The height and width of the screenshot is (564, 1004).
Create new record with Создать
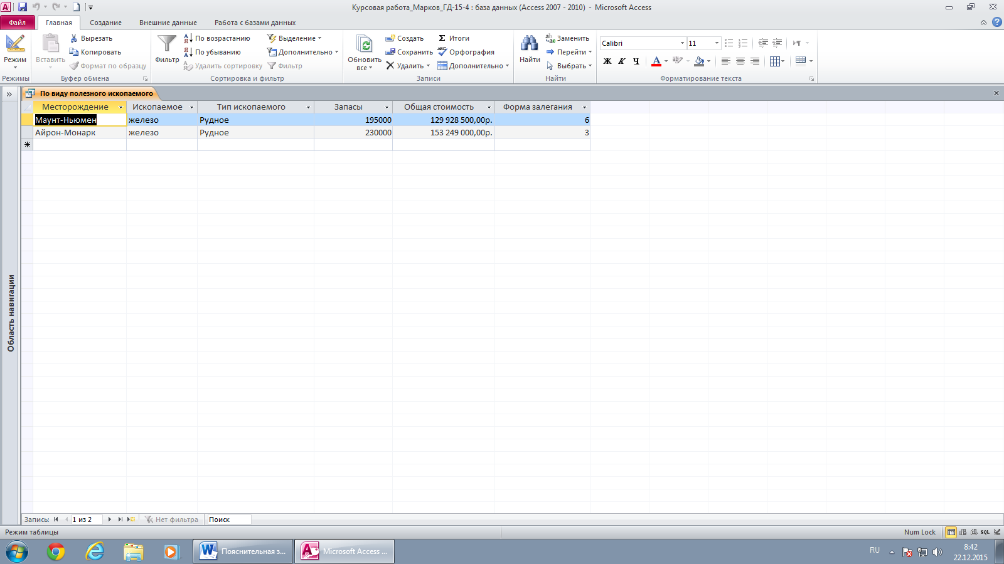405,38
